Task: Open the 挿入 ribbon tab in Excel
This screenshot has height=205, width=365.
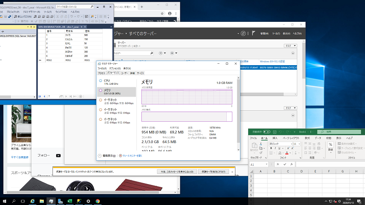Action: (275, 138)
